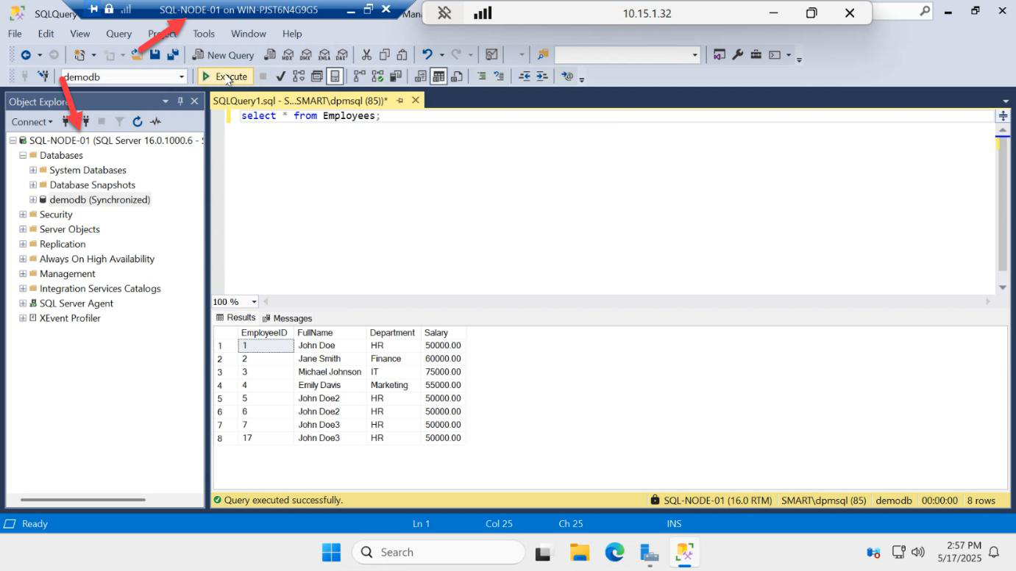1016x571 pixels.
Task: Open the Query menu
Action: tap(118, 34)
